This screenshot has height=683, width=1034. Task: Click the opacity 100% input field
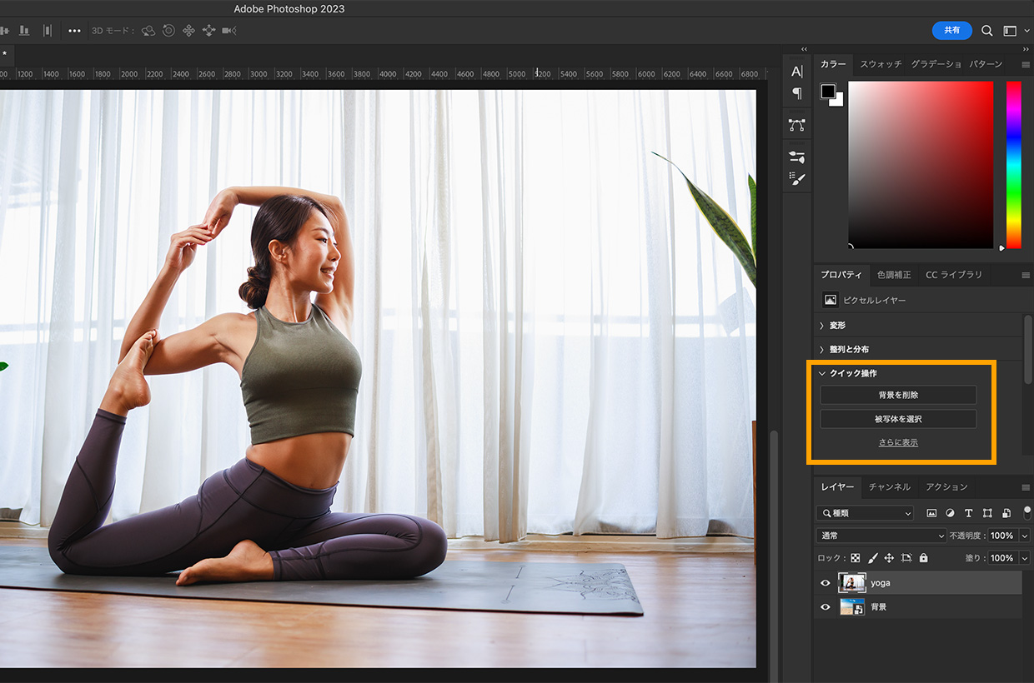[1002, 536]
